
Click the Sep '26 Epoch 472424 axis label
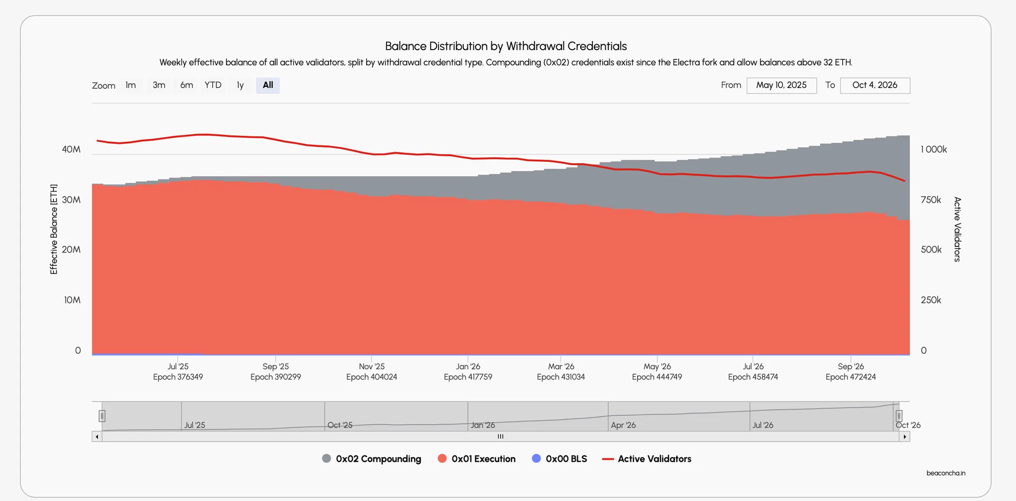pos(851,372)
